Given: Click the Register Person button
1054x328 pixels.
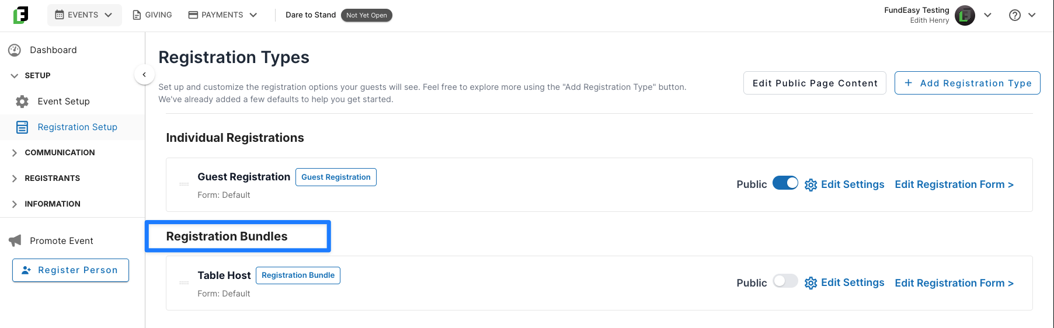Looking at the screenshot, I should pyautogui.click(x=71, y=270).
